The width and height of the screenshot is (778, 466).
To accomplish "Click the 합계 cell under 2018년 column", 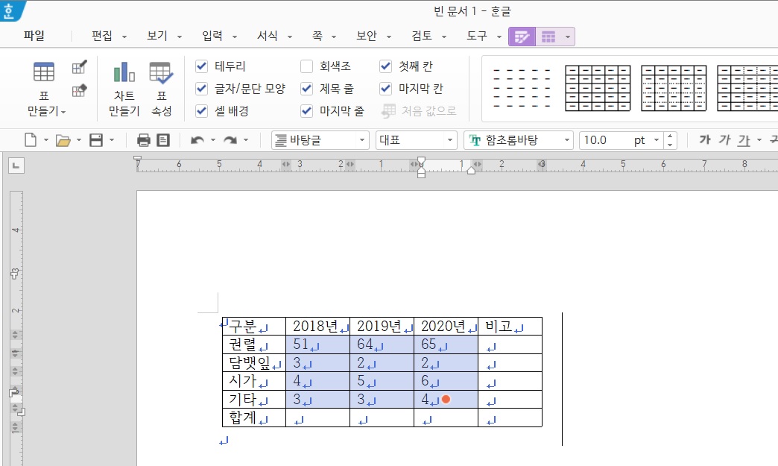I will [317, 418].
